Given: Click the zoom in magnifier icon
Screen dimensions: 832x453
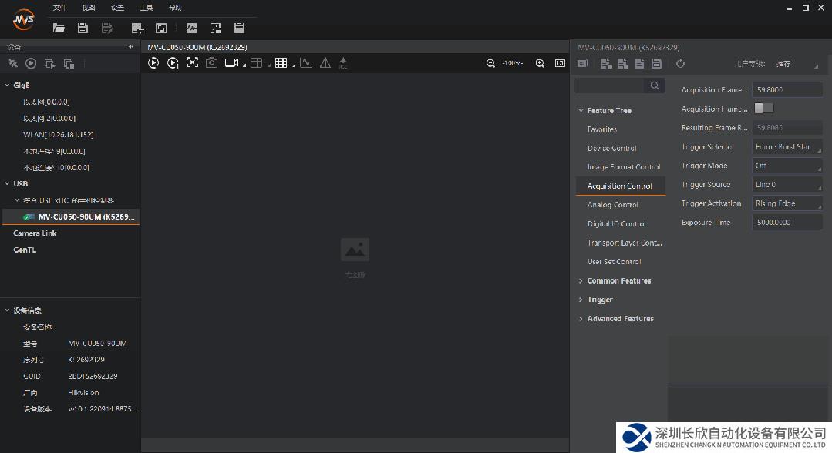Looking at the screenshot, I should click(x=540, y=63).
